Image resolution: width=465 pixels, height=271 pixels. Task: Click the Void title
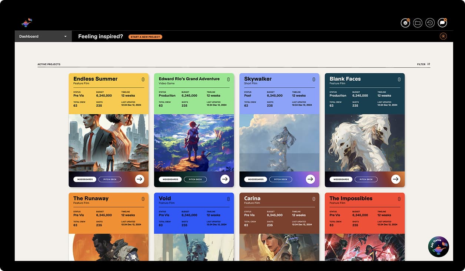[165, 198]
